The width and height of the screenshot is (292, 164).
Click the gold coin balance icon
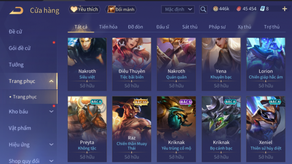pyautogui.click(x=215, y=9)
